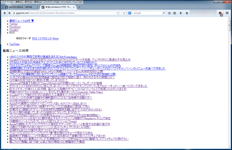The image size is (232, 150).
Task: Open the blue Raspberry Pi flash article link
Action: [63, 74]
